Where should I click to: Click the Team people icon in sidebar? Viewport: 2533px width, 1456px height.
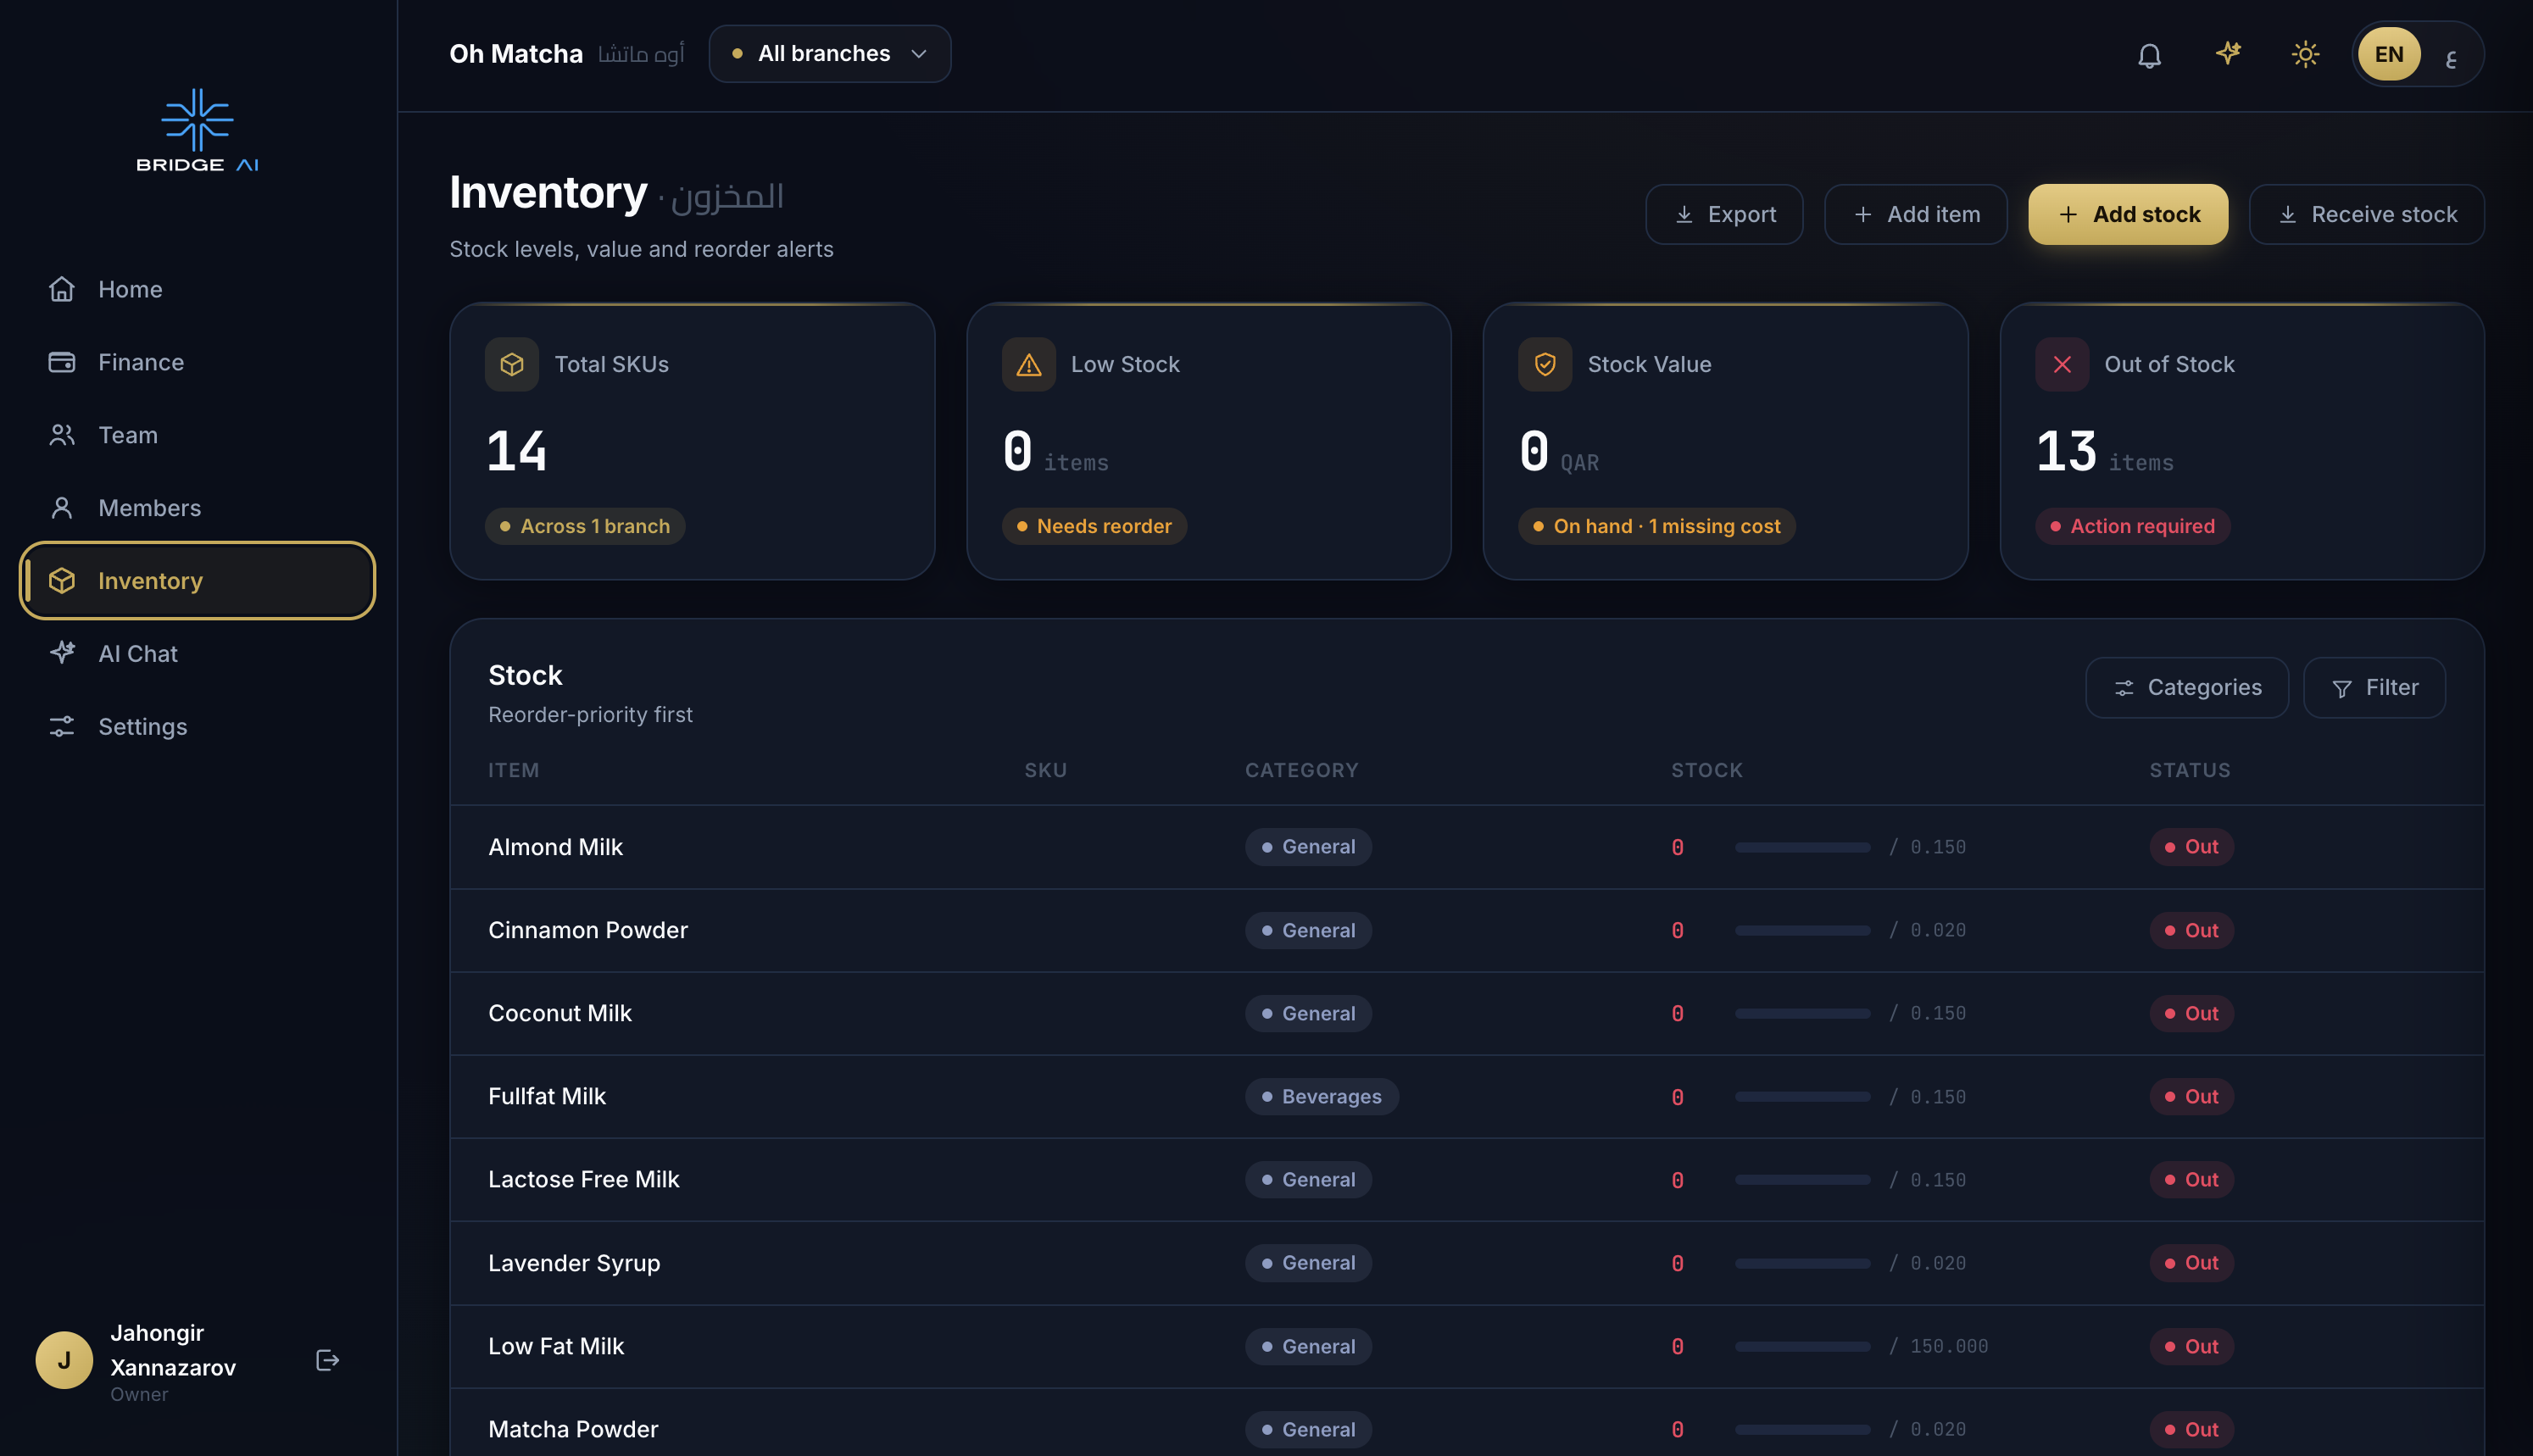62,435
